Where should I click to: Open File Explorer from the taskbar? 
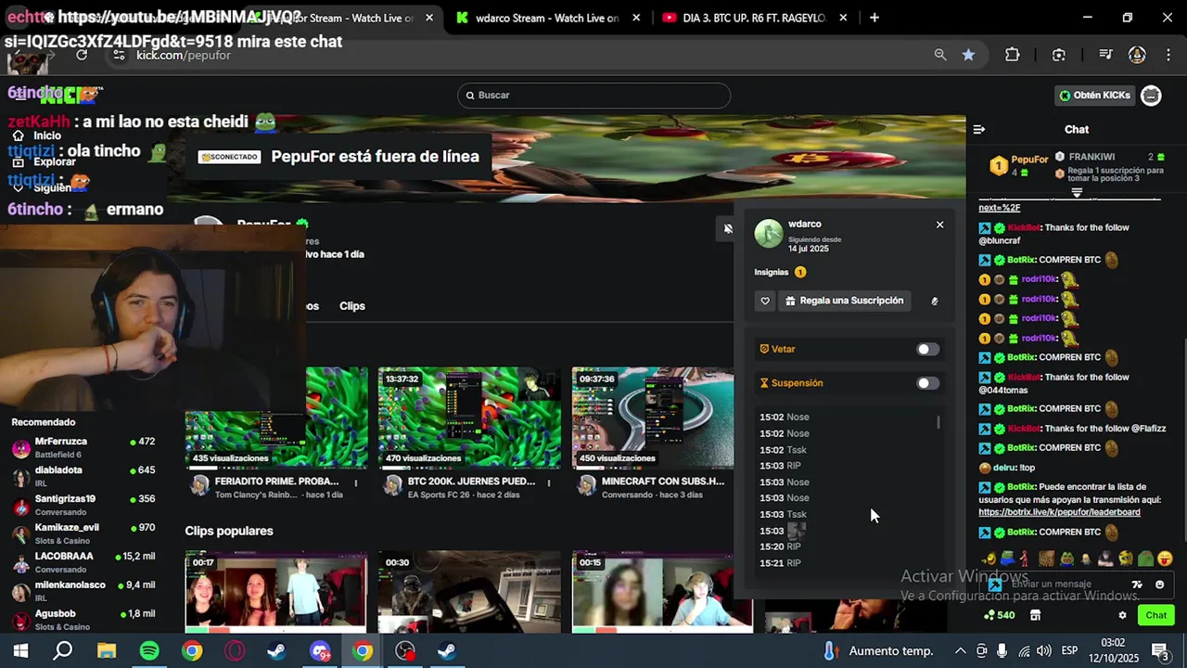(107, 651)
